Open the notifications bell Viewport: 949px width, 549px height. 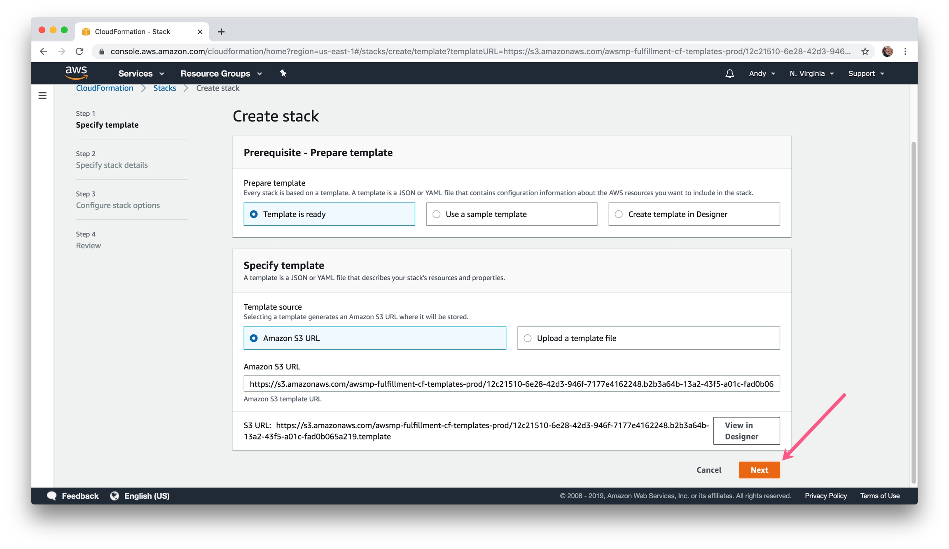(729, 73)
